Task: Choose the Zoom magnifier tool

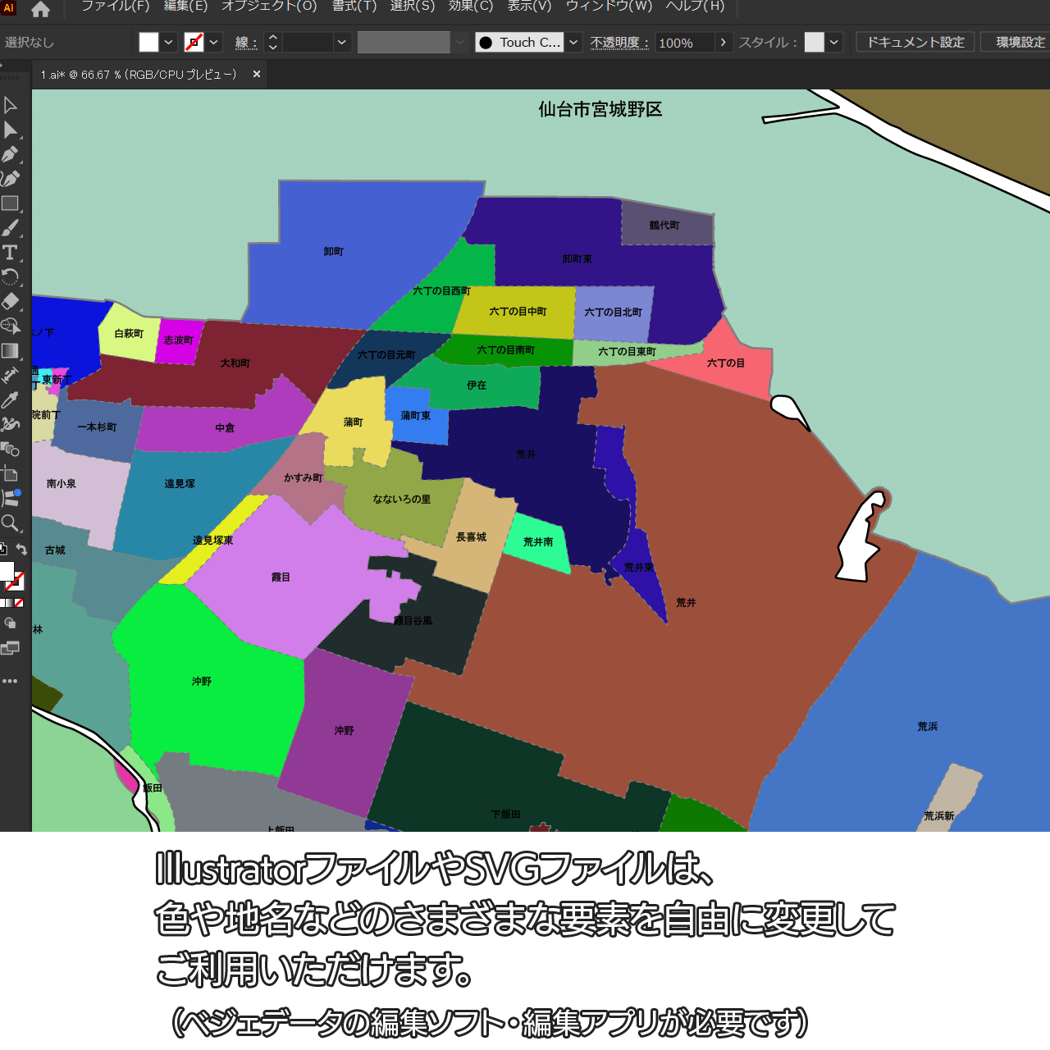Action: 10,523
